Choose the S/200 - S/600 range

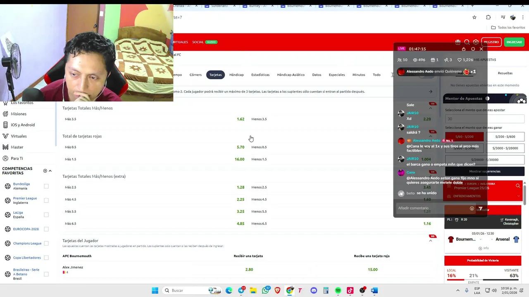(505, 137)
